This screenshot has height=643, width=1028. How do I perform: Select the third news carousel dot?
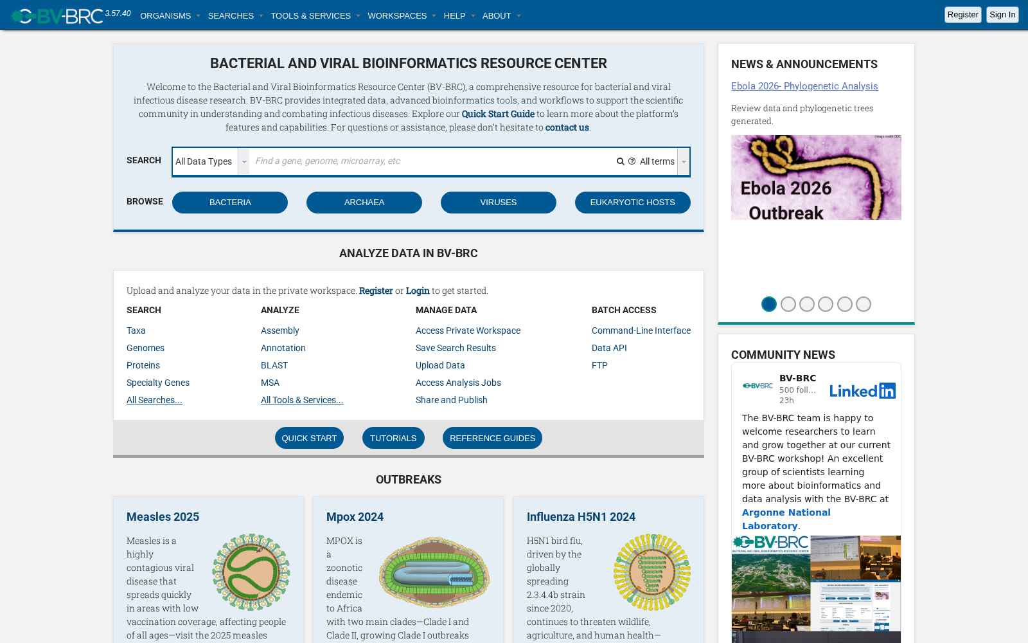[807, 304]
